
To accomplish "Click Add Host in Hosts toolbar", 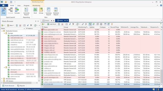I will point(52,24).
